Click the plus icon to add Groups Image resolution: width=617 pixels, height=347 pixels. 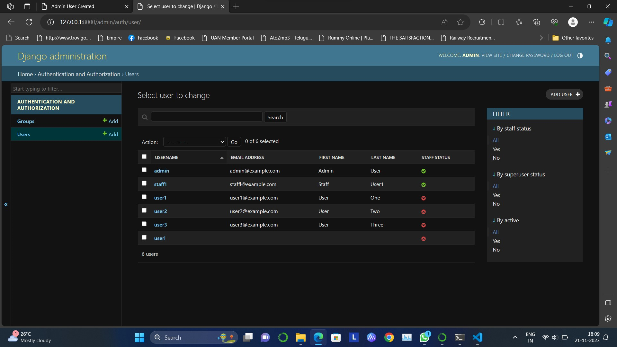tap(105, 120)
